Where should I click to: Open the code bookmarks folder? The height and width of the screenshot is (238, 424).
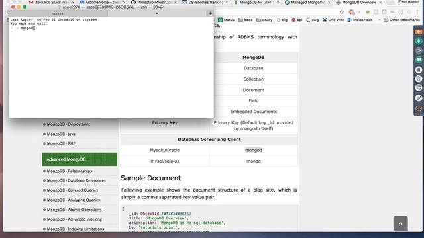coord(245,20)
